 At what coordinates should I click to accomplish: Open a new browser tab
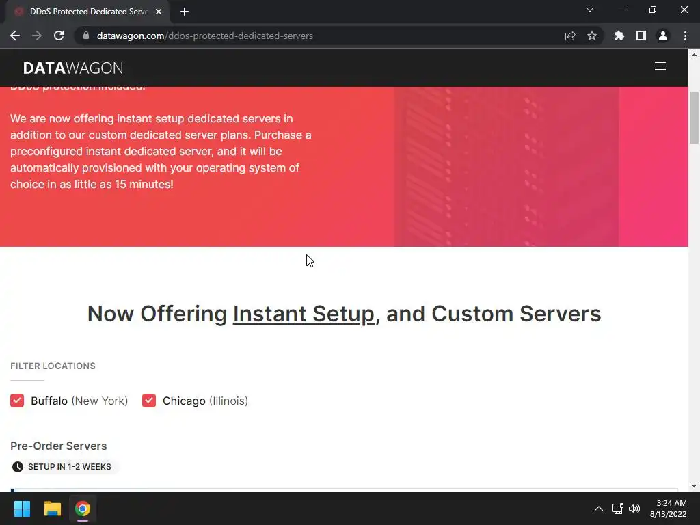coord(185,12)
